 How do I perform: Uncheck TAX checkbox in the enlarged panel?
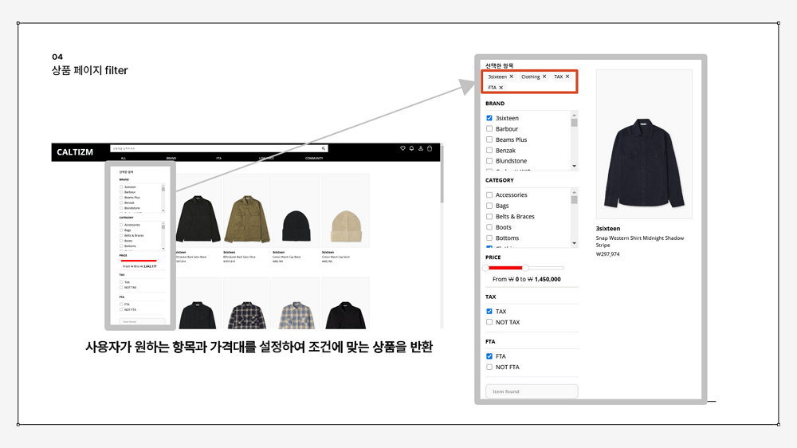click(x=489, y=311)
